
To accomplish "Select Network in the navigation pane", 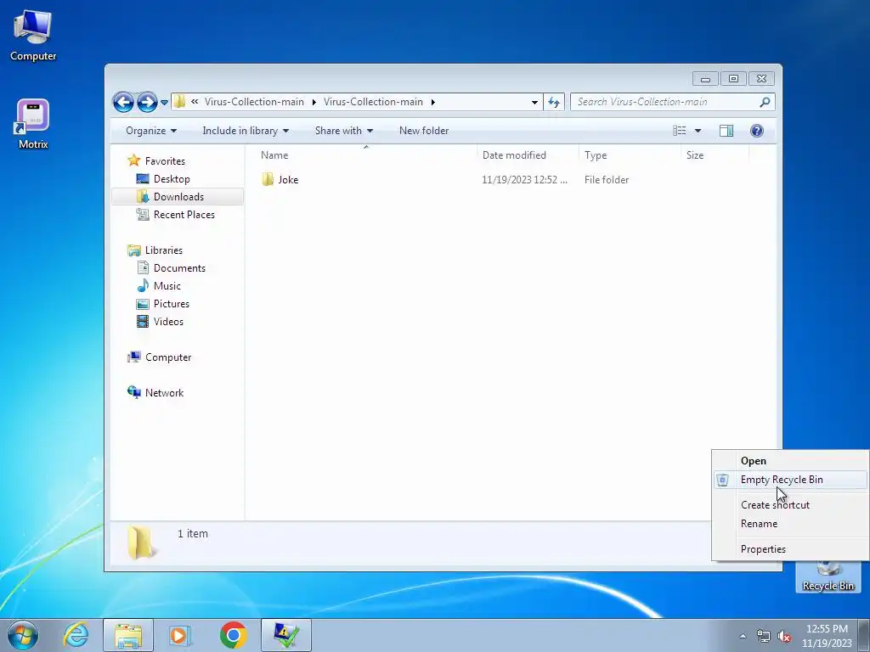I will pos(164,393).
